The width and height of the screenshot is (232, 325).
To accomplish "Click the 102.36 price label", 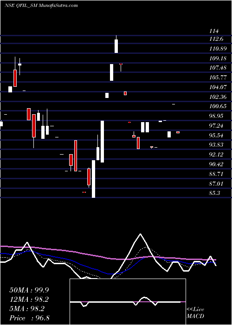I will [218, 97].
